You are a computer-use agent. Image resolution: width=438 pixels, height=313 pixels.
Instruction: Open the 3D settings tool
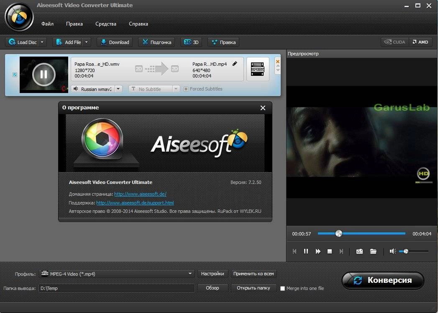pyautogui.click(x=191, y=42)
